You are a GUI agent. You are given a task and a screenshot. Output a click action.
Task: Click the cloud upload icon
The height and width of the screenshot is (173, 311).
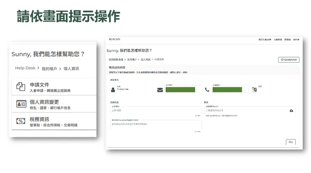[291, 110]
